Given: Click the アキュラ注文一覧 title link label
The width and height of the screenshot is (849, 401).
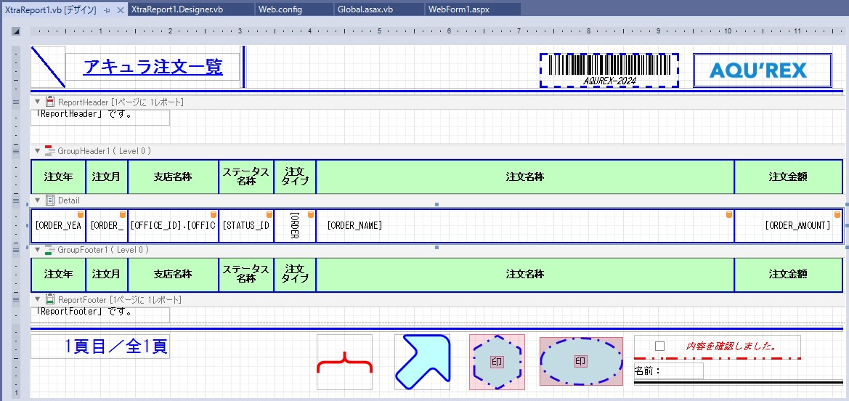Looking at the screenshot, I should pyautogui.click(x=153, y=68).
